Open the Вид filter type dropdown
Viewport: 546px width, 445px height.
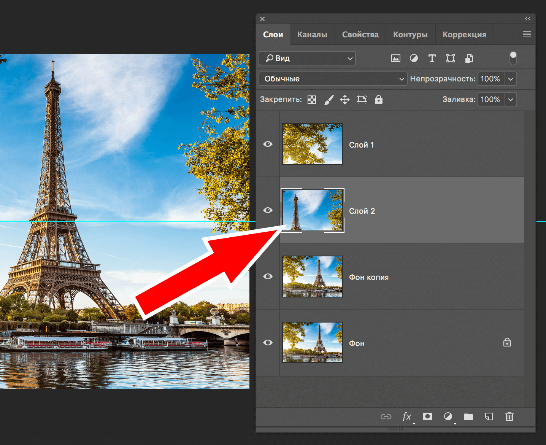[x=307, y=58]
